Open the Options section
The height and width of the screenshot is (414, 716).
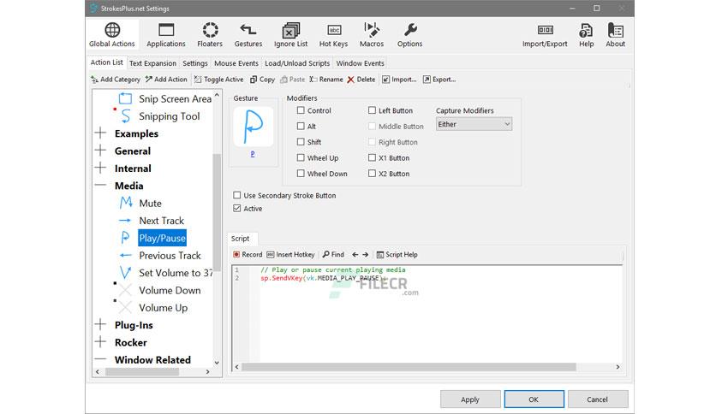click(409, 35)
